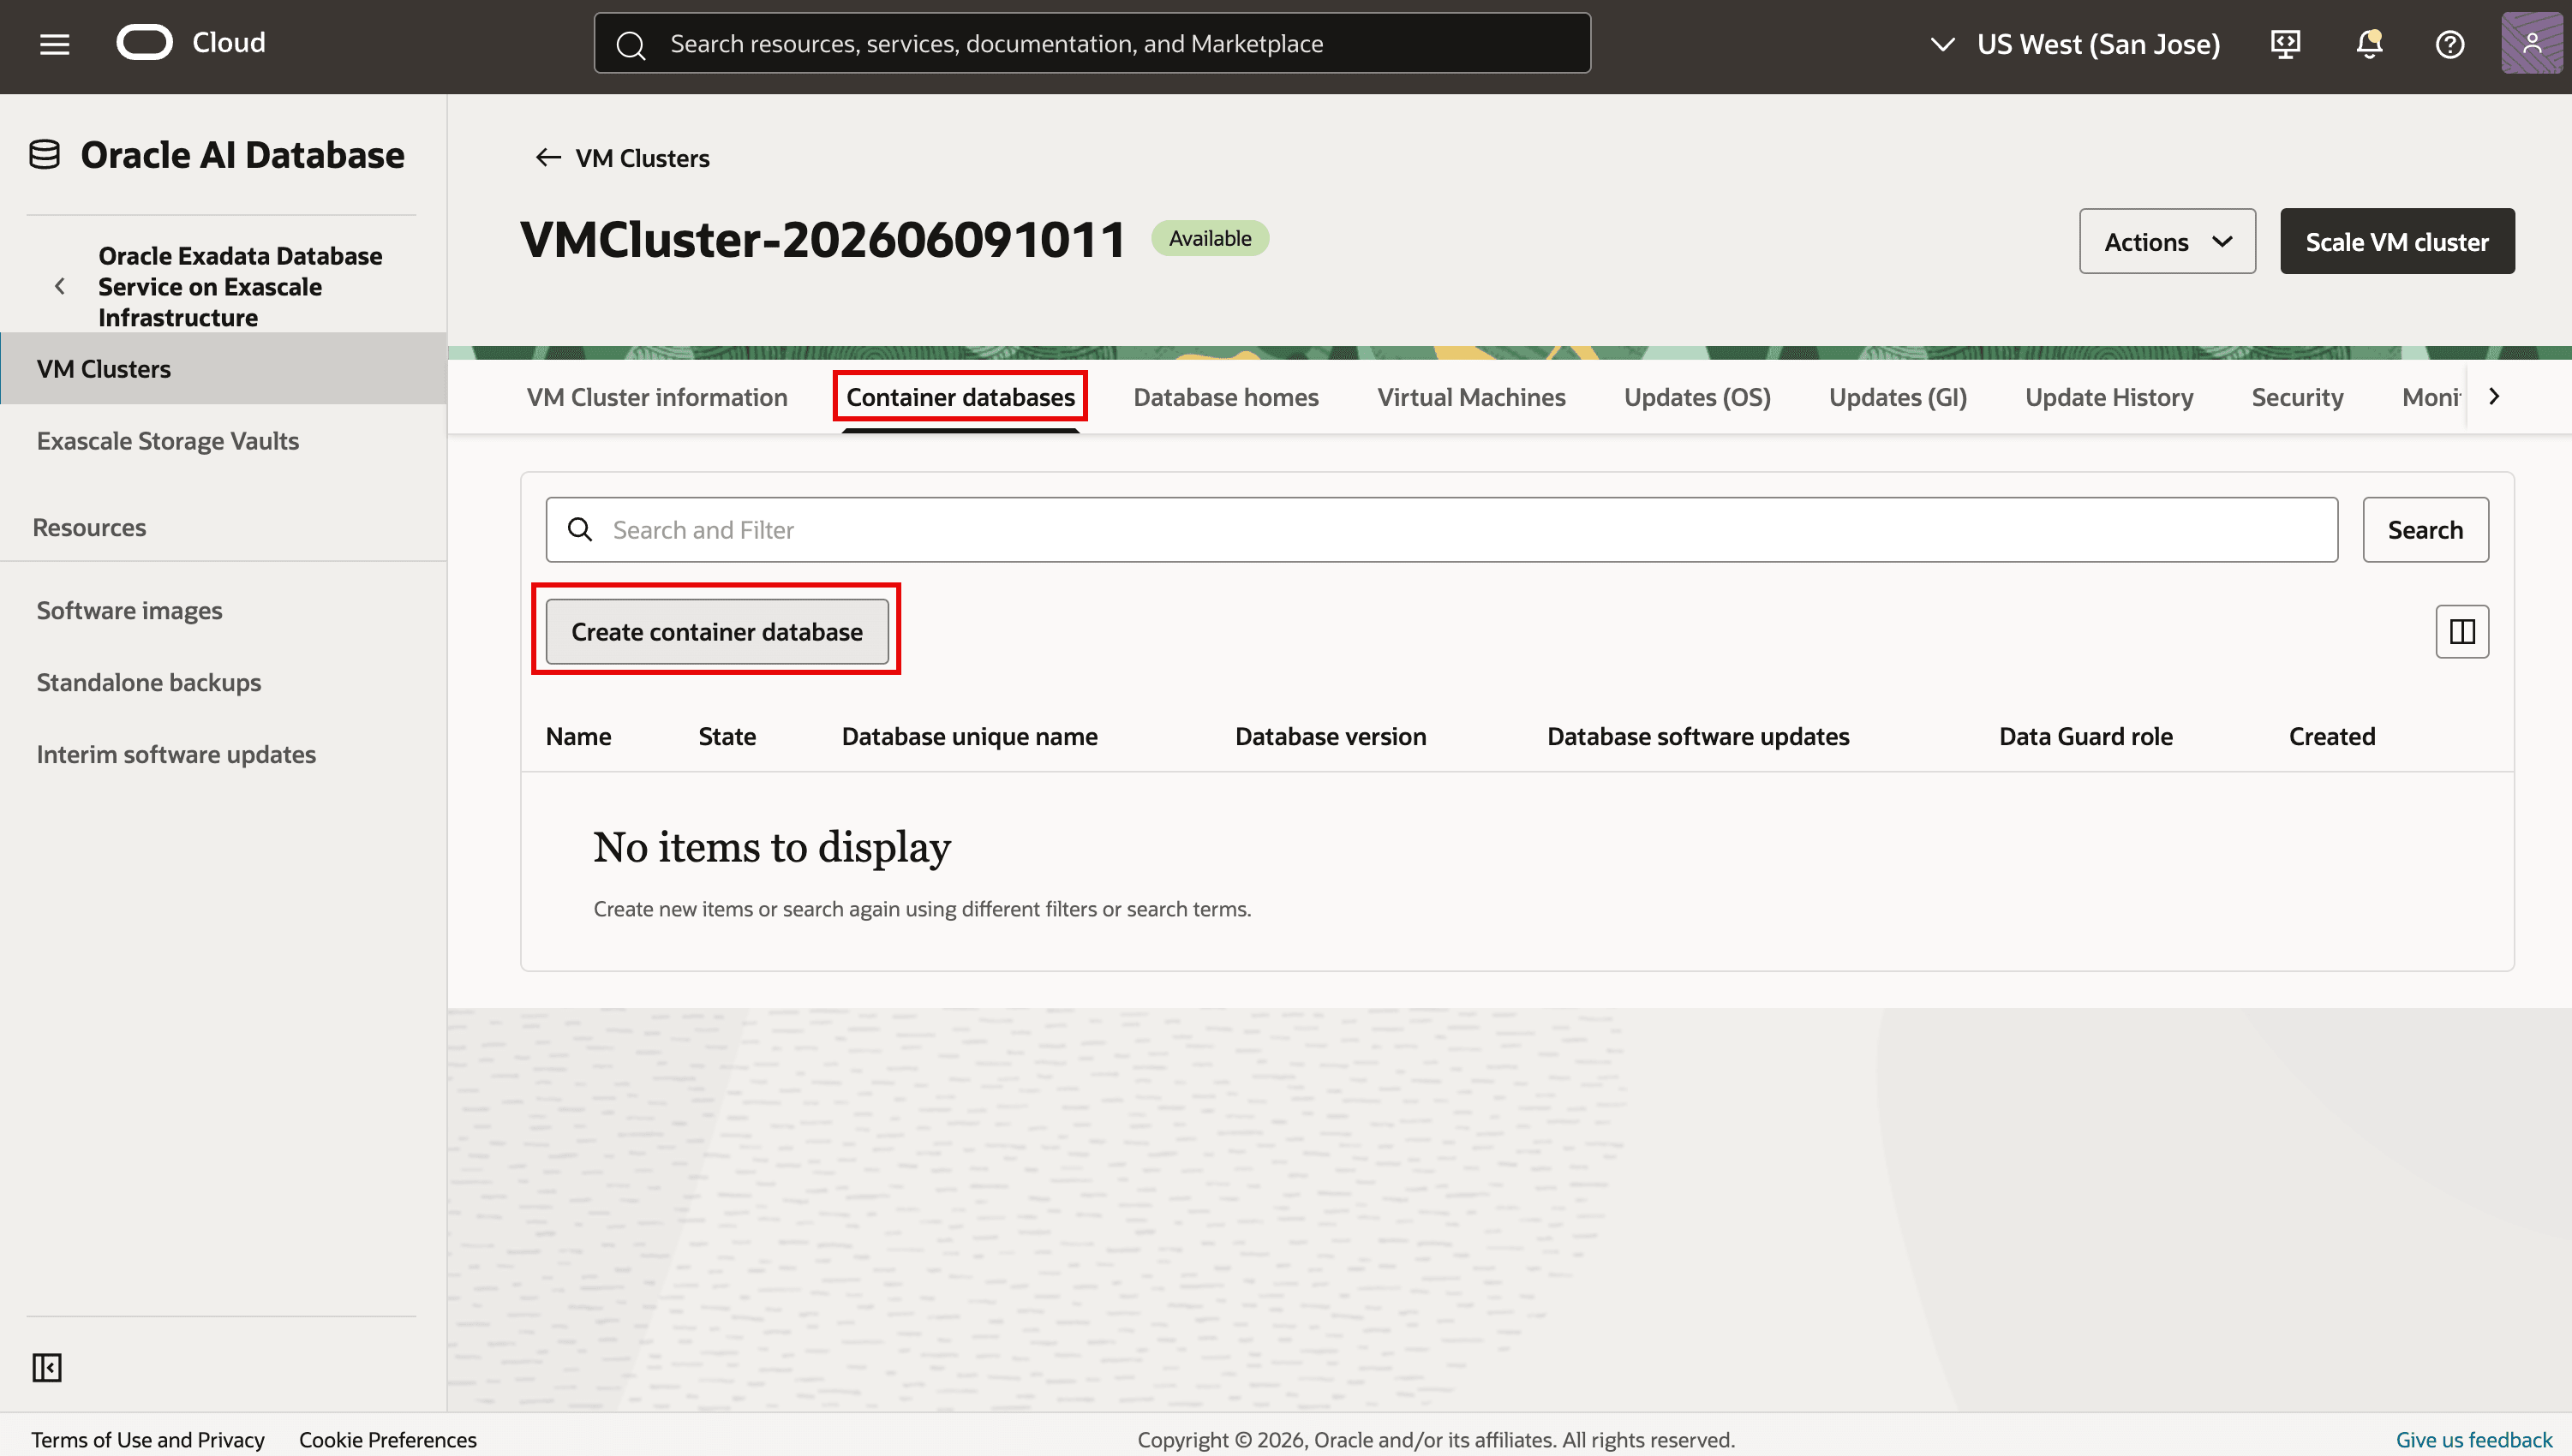Open Software images in sidebar
Viewport: 2572px width, 1456px height.
click(129, 610)
